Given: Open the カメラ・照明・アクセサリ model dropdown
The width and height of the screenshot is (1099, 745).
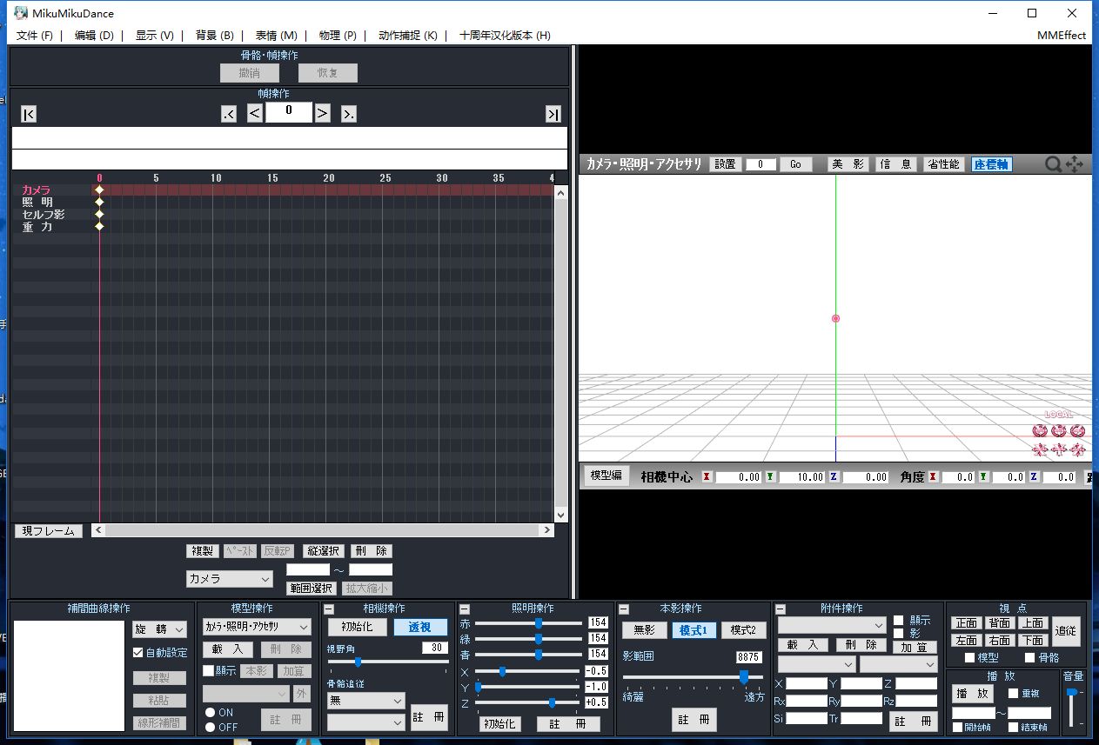Looking at the screenshot, I should 257,627.
